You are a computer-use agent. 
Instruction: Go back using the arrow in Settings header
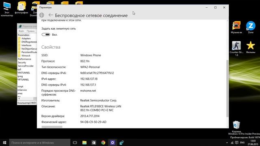[51, 15]
